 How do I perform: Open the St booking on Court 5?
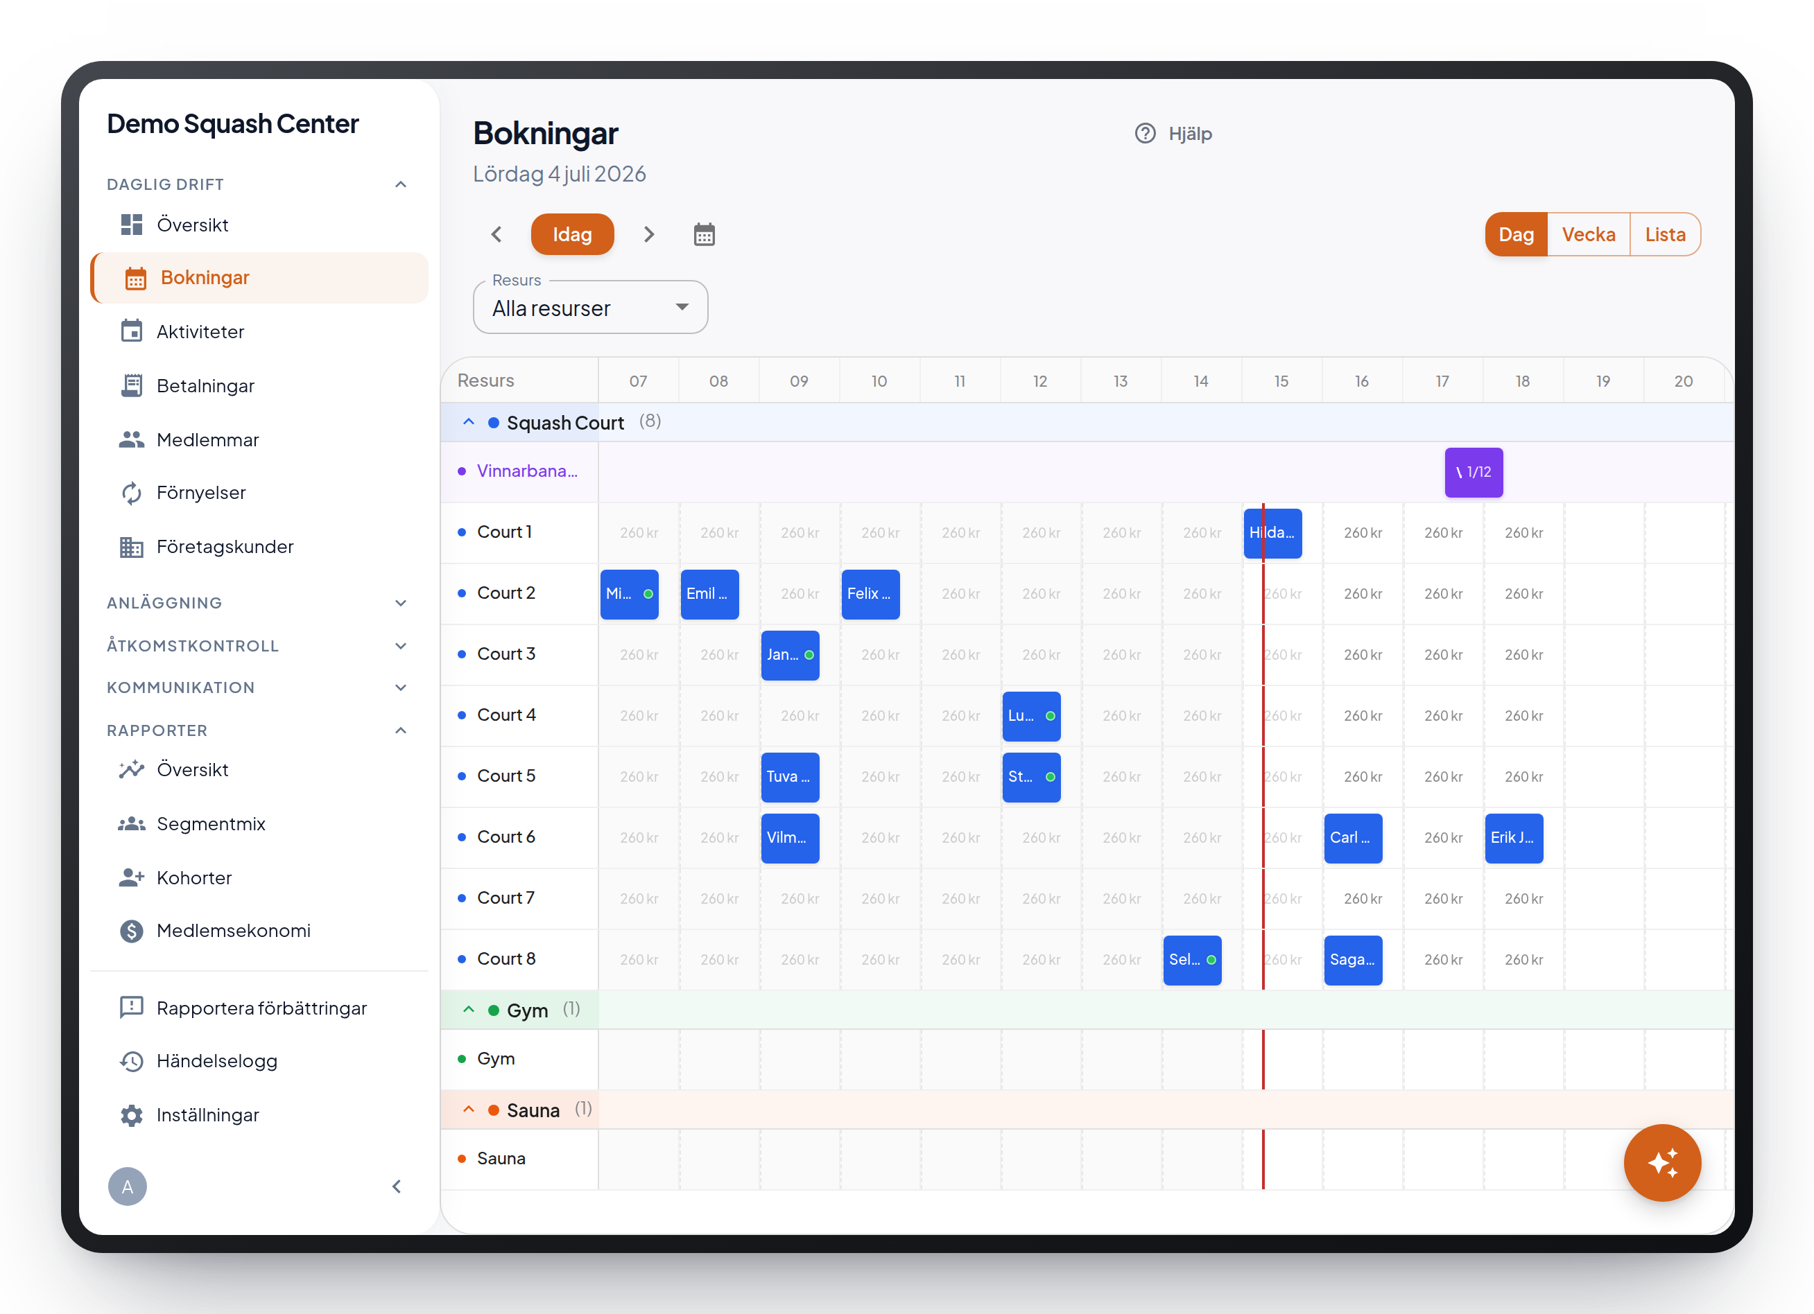coord(1031,777)
